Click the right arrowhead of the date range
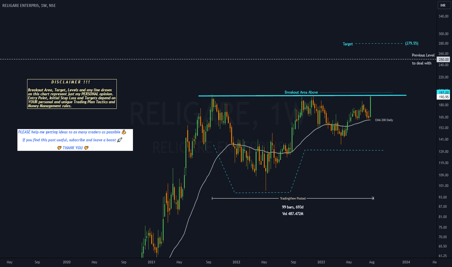The image size is (452, 267). [x=373, y=198]
